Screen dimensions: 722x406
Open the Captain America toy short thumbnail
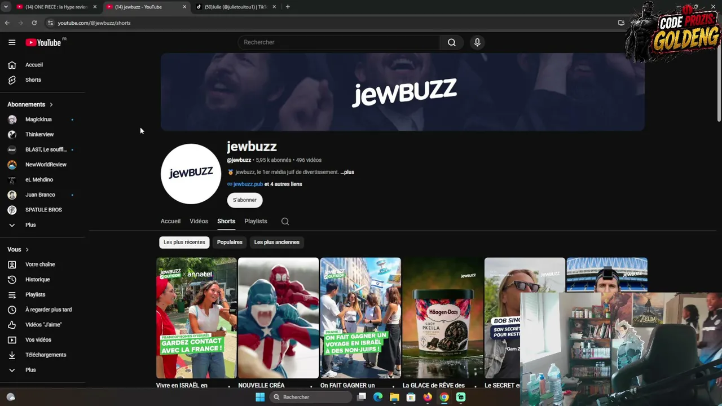[279, 318]
